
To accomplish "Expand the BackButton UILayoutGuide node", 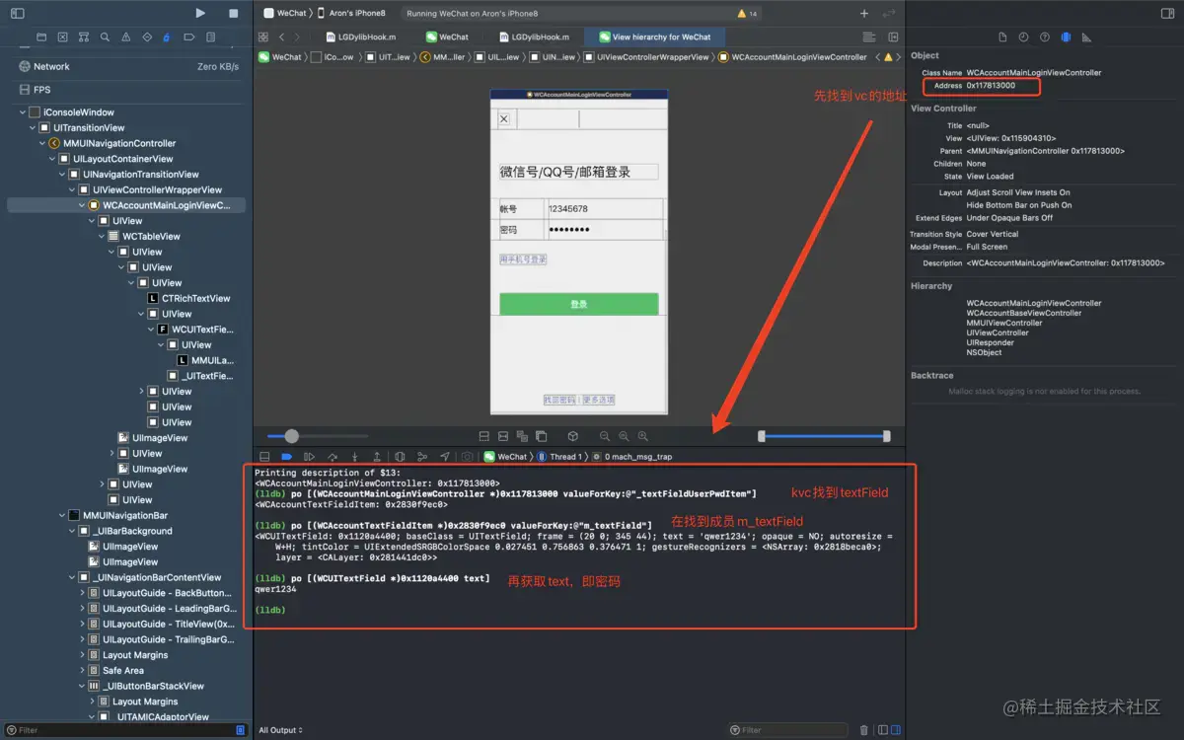I will (x=82, y=593).
